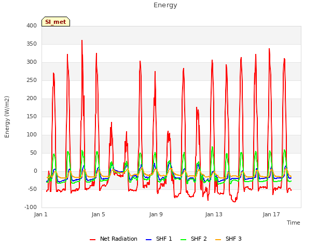Click the 50 y-axis tick label
This screenshot has height=249, width=332.
(x=33, y=153)
